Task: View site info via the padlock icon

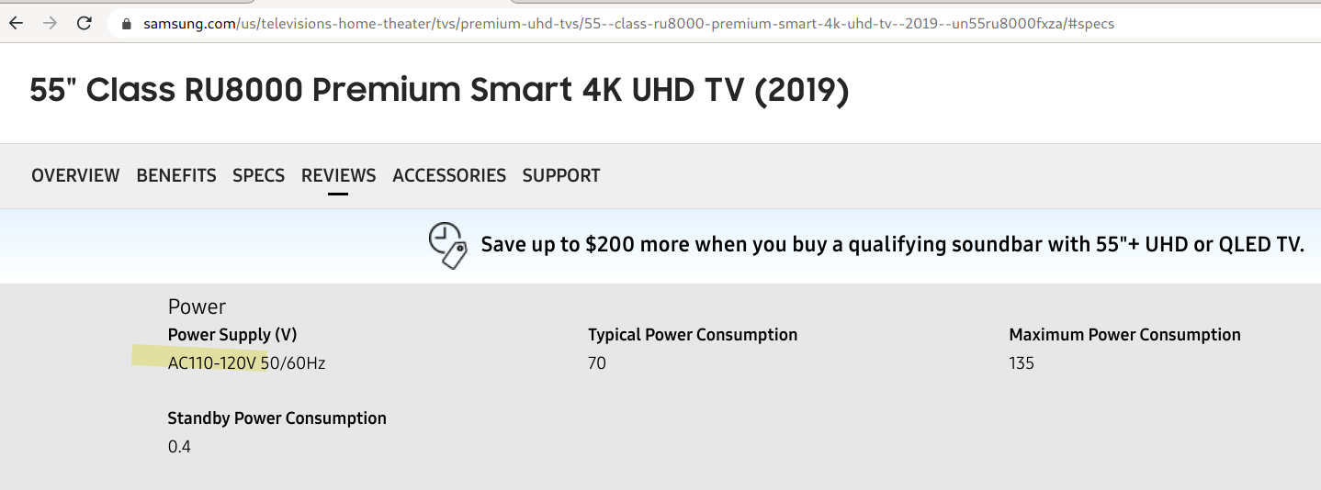Action: pos(127,24)
